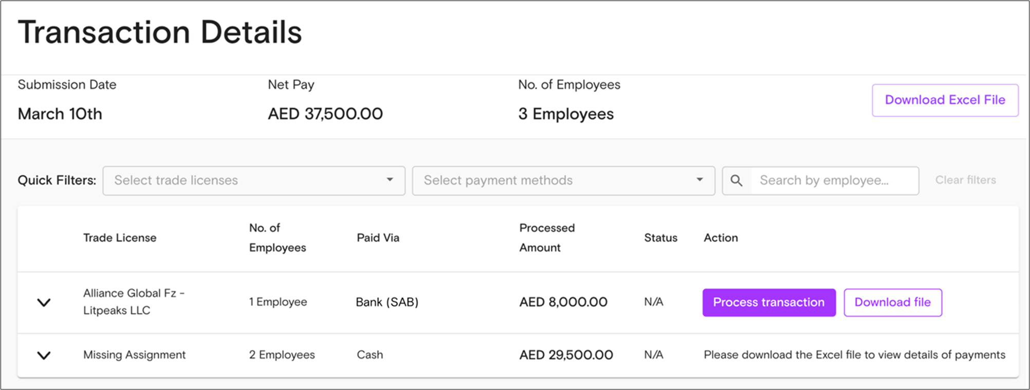The image size is (1030, 390).
Task: Focus the Search by employee field
Action: tap(835, 180)
